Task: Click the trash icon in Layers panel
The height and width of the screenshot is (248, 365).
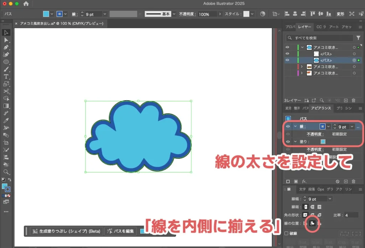Action: (x=353, y=101)
